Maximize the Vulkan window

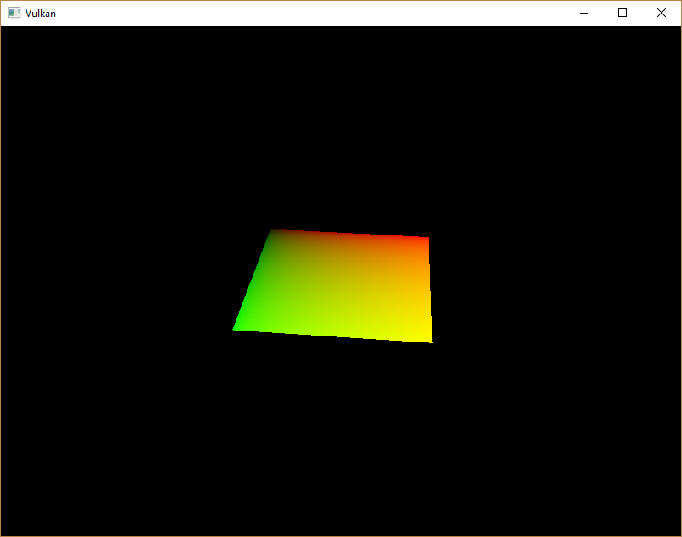coord(622,13)
